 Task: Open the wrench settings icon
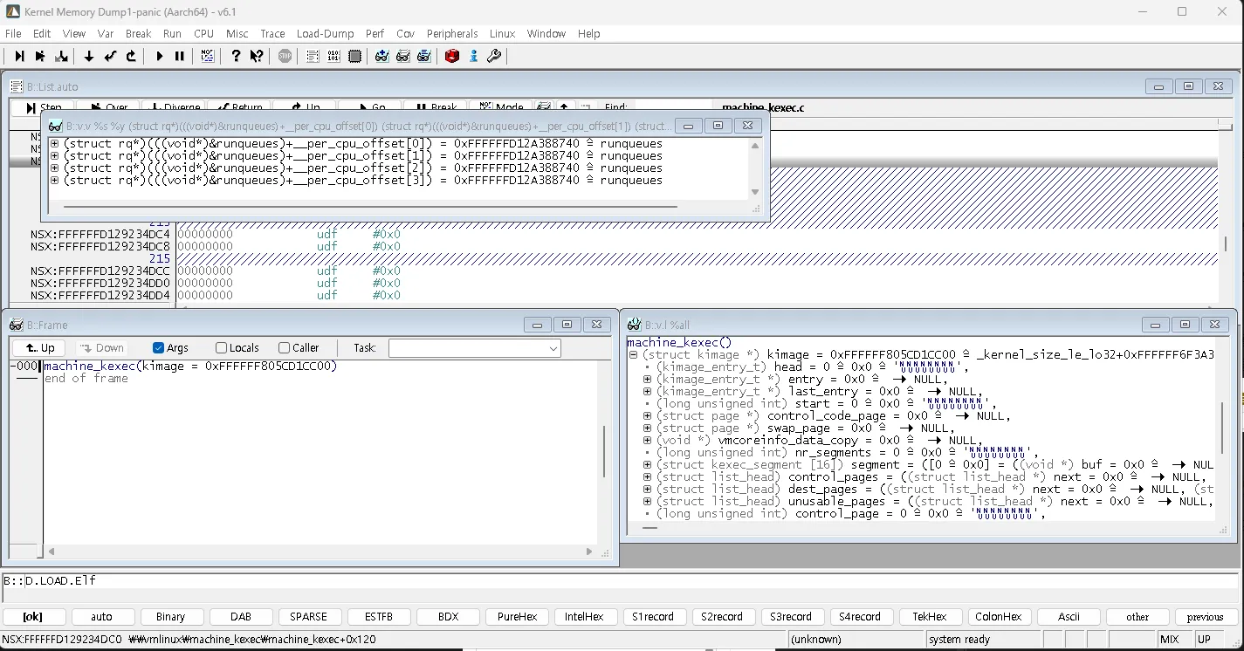point(494,57)
